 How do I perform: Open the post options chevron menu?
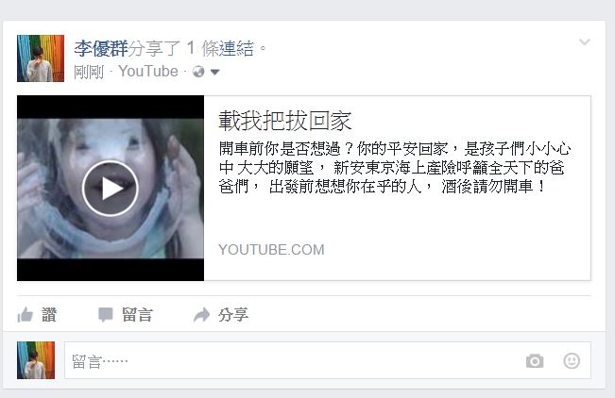pyautogui.click(x=585, y=41)
